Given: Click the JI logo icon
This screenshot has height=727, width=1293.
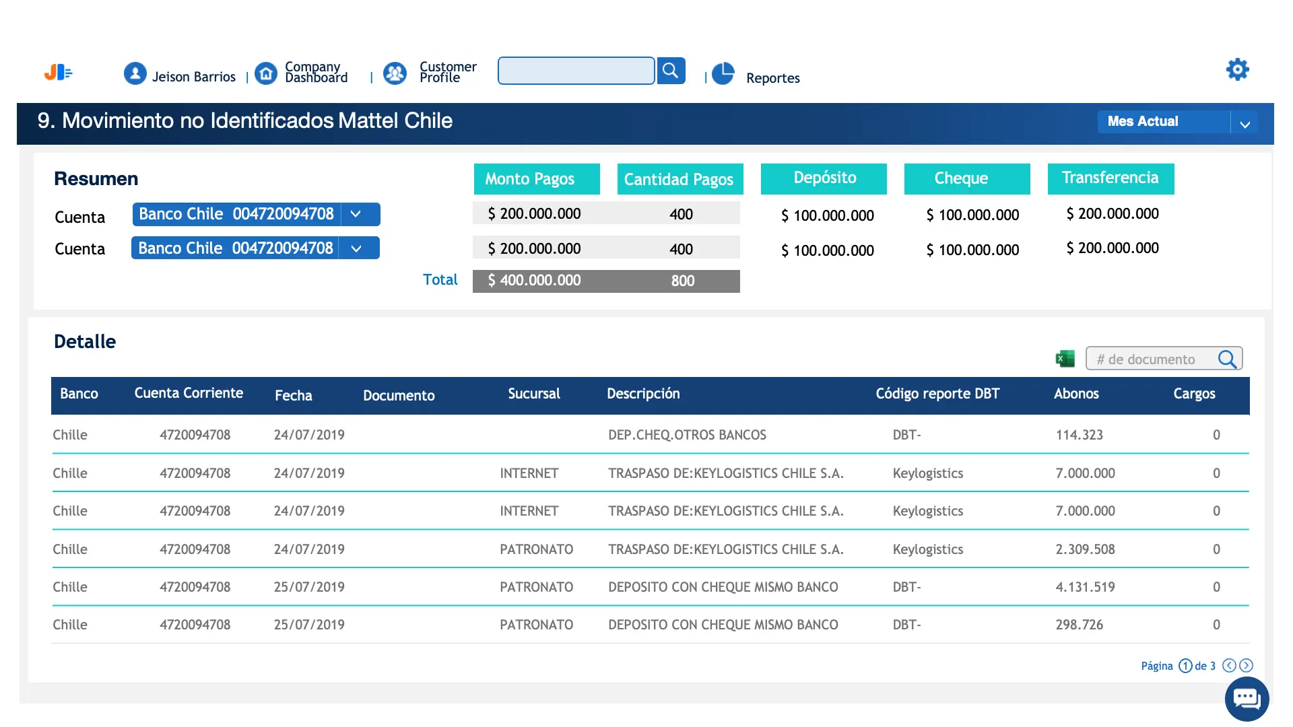Looking at the screenshot, I should coord(58,72).
